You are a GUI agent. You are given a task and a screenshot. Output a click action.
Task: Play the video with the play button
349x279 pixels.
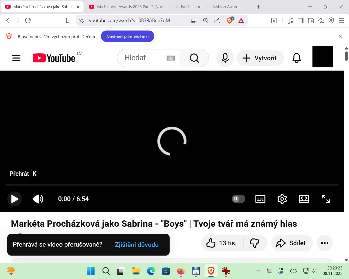pyautogui.click(x=15, y=199)
